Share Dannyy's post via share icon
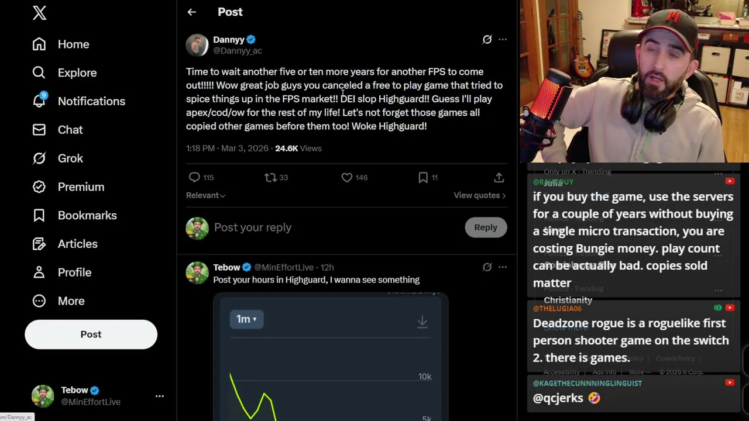This screenshot has width=749, height=421. point(499,177)
